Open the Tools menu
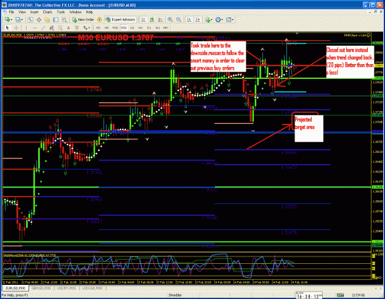 (60, 12)
